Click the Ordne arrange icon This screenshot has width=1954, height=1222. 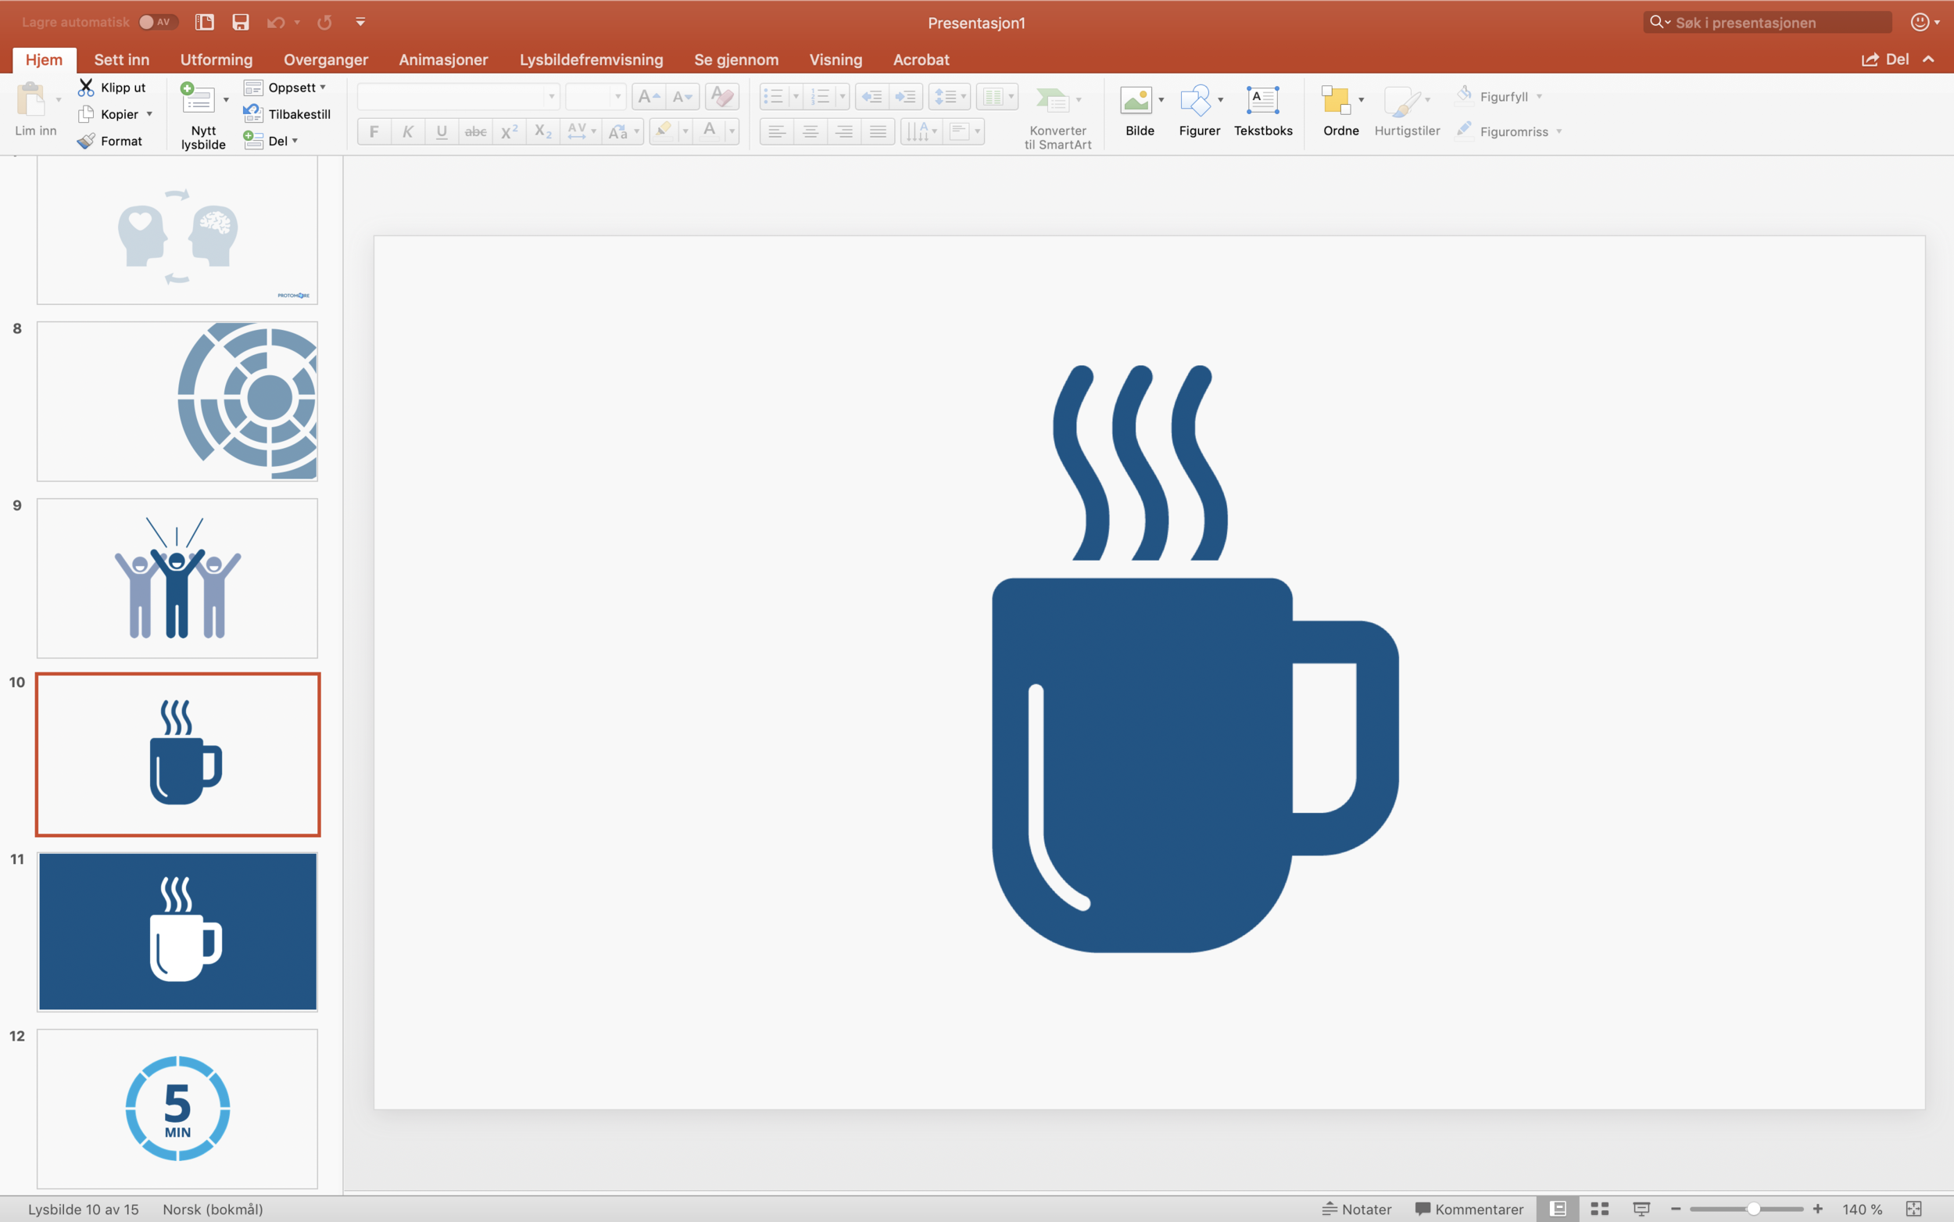click(1336, 100)
